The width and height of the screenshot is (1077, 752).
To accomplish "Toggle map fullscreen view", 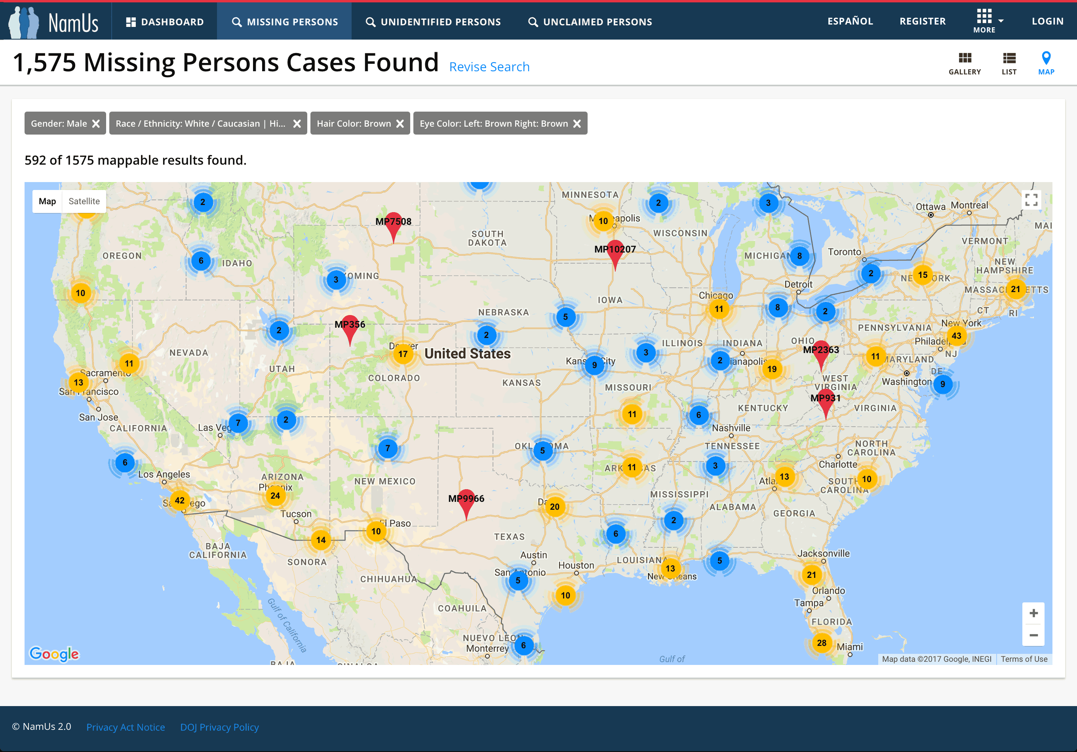I will (1031, 200).
